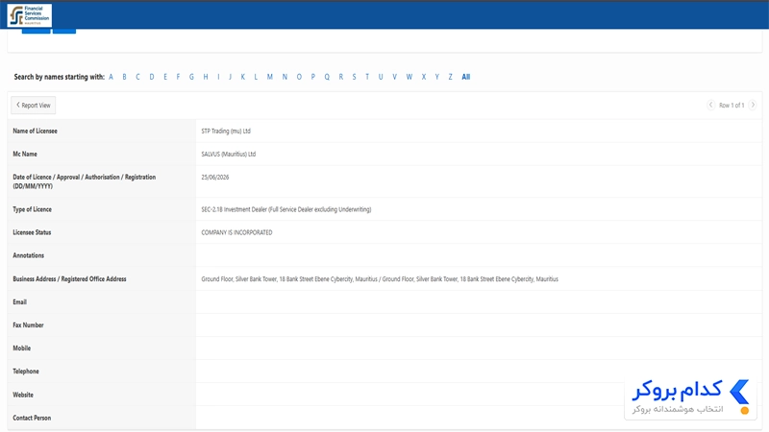This screenshot has width=769, height=432.
Task: Click Type of Licence label
Action: point(33,209)
